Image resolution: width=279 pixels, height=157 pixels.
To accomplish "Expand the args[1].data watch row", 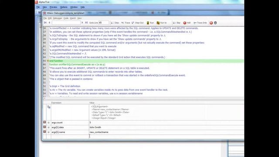I will pyautogui.click(x=48, y=127).
